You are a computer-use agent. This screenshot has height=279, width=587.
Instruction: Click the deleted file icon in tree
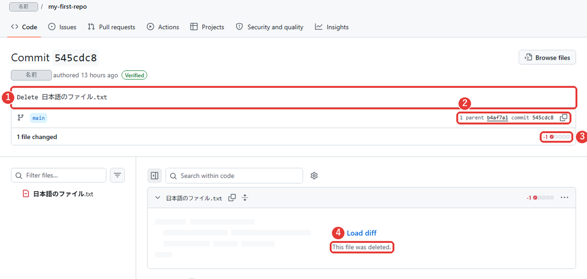[26, 194]
